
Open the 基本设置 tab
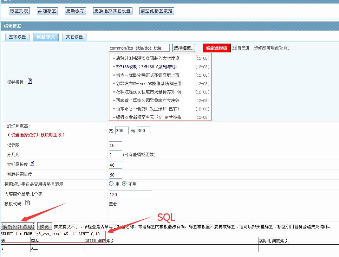(x=18, y=37)
